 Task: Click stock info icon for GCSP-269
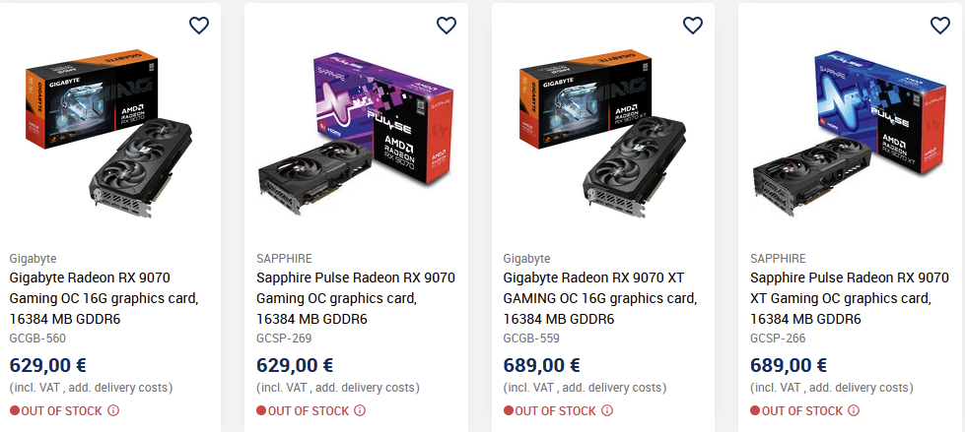pos(360,410)
